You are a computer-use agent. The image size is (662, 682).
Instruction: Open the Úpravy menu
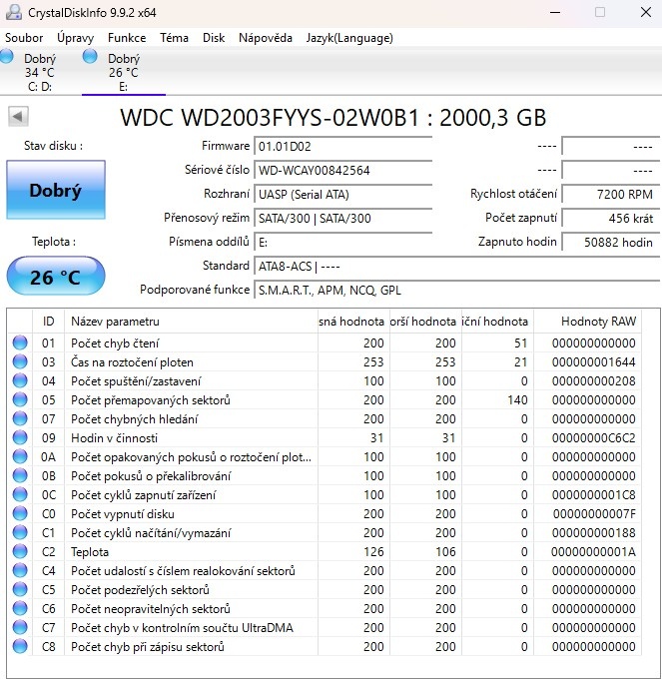[x=75, y=38]
